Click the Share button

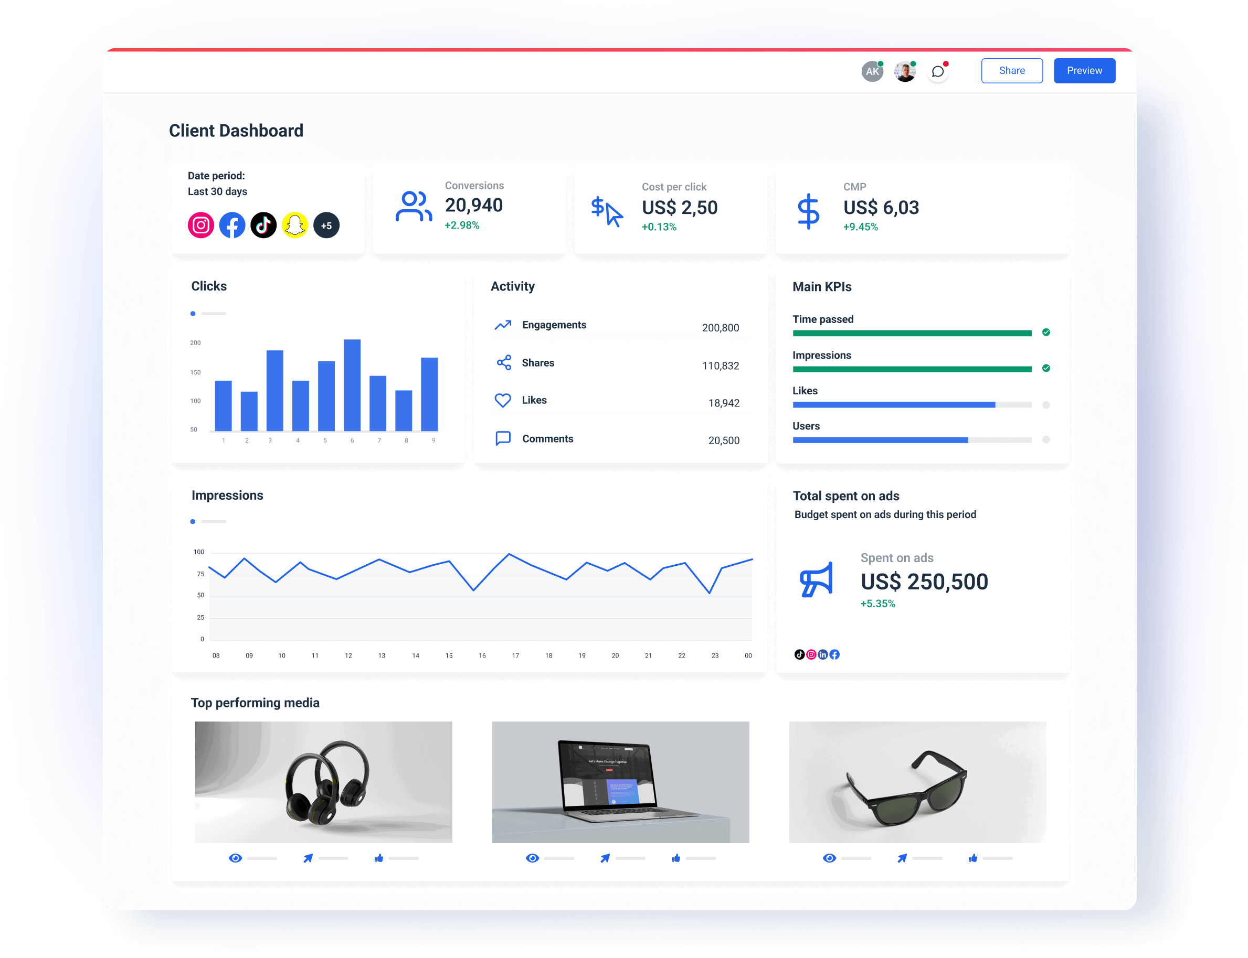pos(1012,70)
